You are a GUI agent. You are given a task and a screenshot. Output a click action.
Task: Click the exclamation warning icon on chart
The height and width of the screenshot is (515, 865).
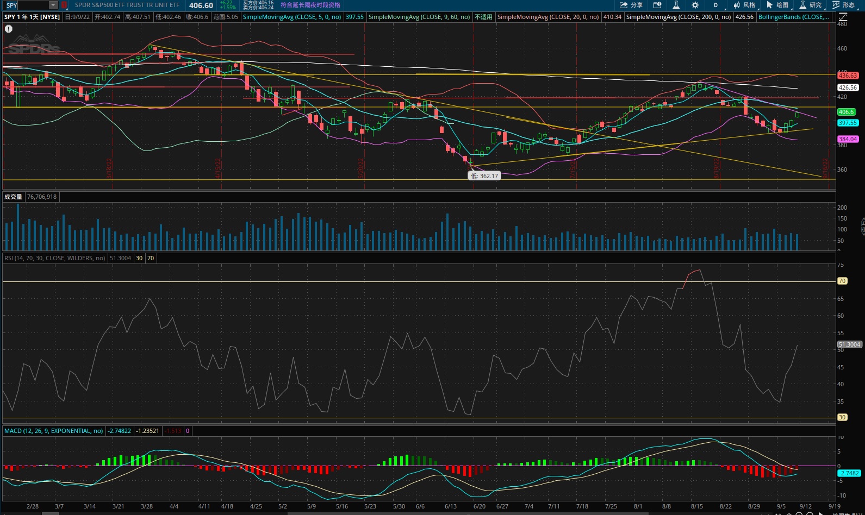9,29
